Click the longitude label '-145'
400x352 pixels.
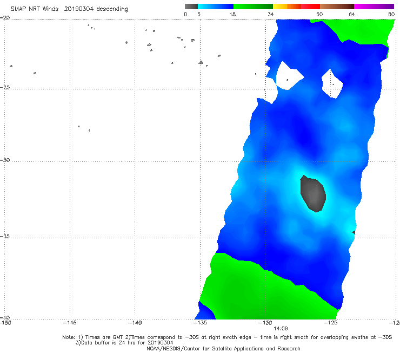pyautogui.click(x=70, y=323)
